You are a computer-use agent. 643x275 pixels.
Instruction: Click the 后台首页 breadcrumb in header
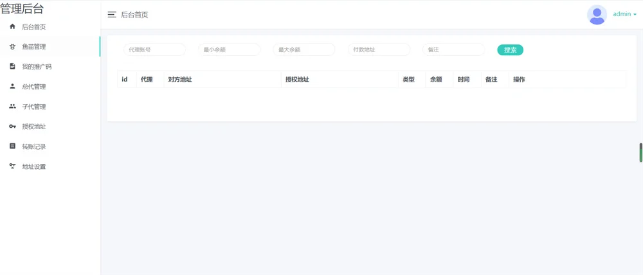(x=134, y=15)
